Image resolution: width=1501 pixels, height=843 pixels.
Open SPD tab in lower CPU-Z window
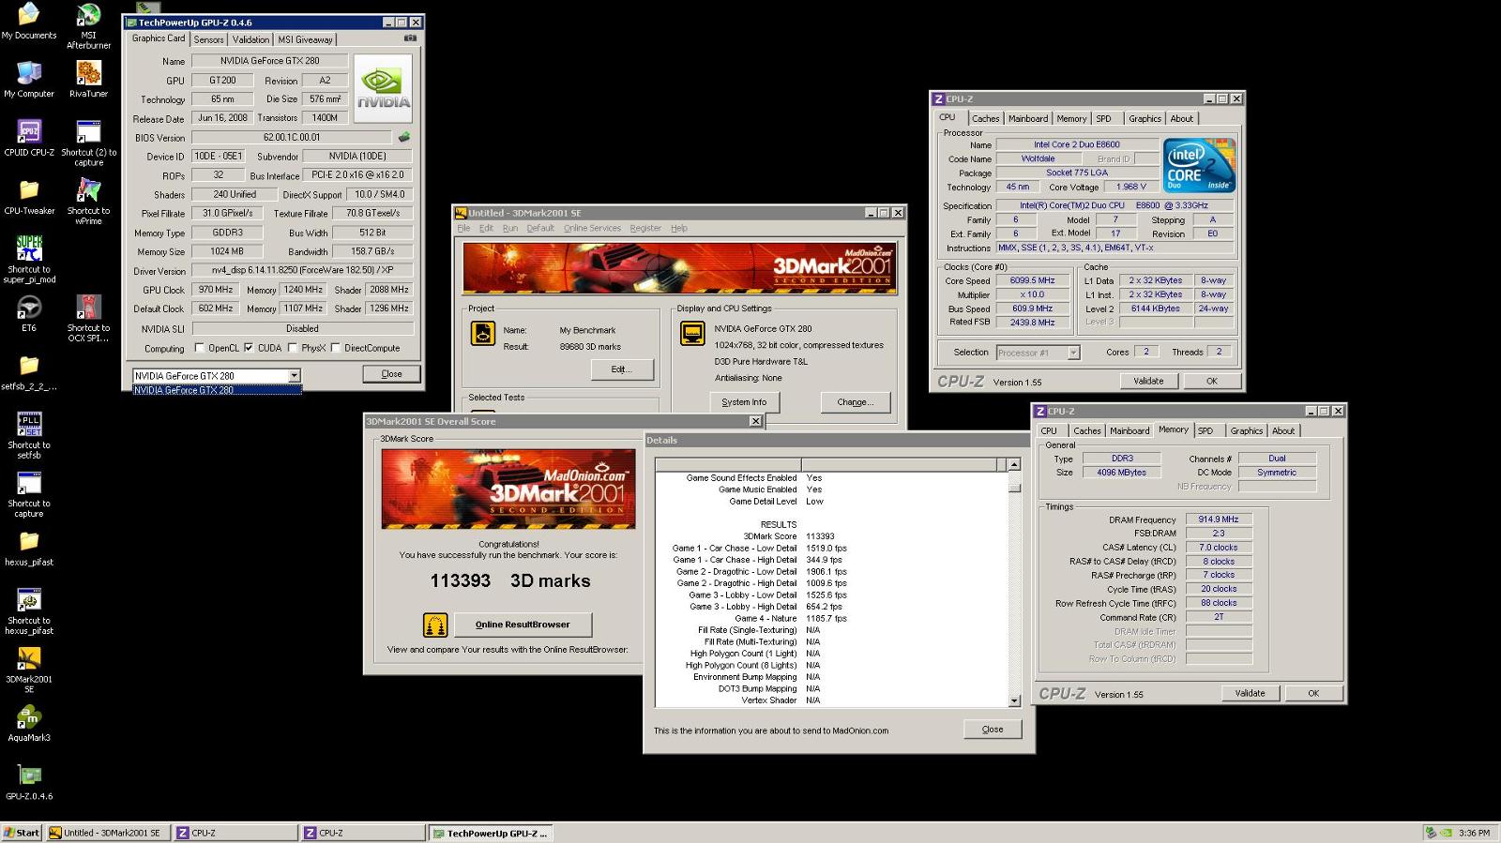point(1205,430)
